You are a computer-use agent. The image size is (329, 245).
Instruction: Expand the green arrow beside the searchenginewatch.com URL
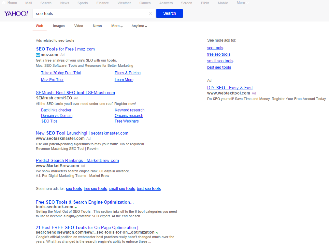coord(157,233)
